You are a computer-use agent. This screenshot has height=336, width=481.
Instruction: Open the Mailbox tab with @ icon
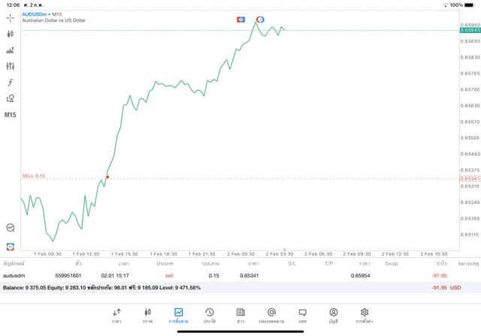(271, 316)
